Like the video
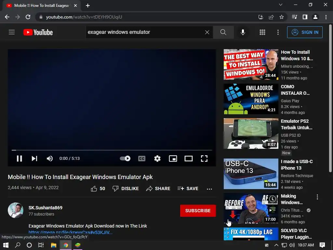 [x=98, y=188]
